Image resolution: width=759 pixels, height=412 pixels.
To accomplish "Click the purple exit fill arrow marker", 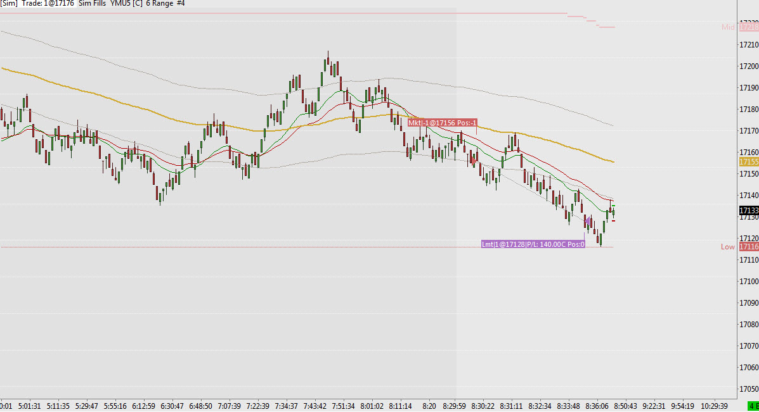I will click(x=587, y=222).
